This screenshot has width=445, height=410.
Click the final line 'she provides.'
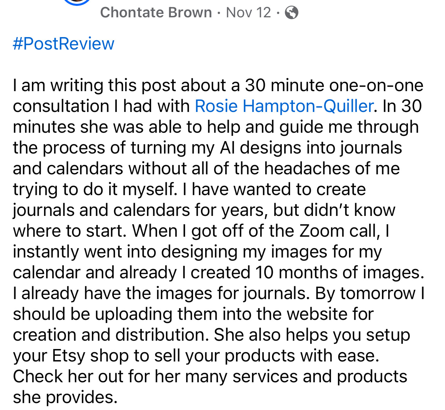click(x=65, y=398)
